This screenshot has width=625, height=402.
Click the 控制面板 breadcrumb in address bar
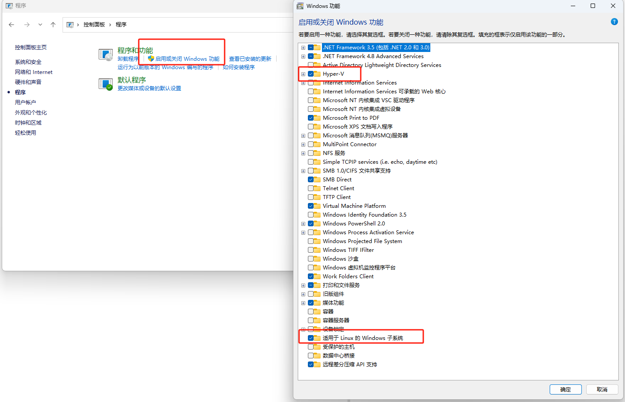pyautogui.click(x=94, y=25)
